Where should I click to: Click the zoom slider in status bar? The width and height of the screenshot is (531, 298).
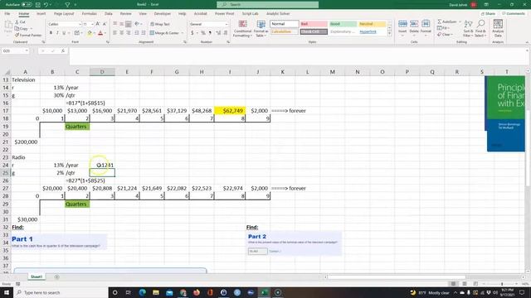(x=502, y=284)
